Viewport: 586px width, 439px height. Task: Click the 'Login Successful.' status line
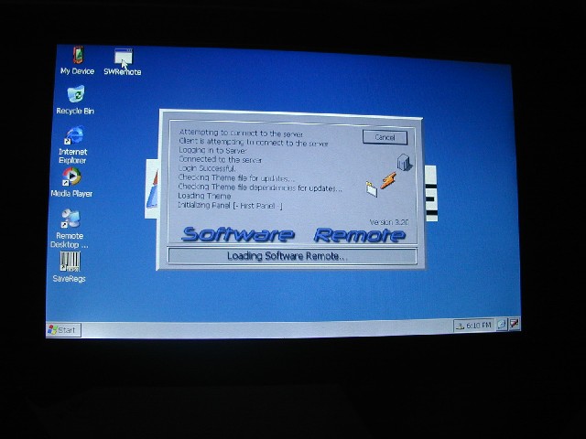pos(207,168)
